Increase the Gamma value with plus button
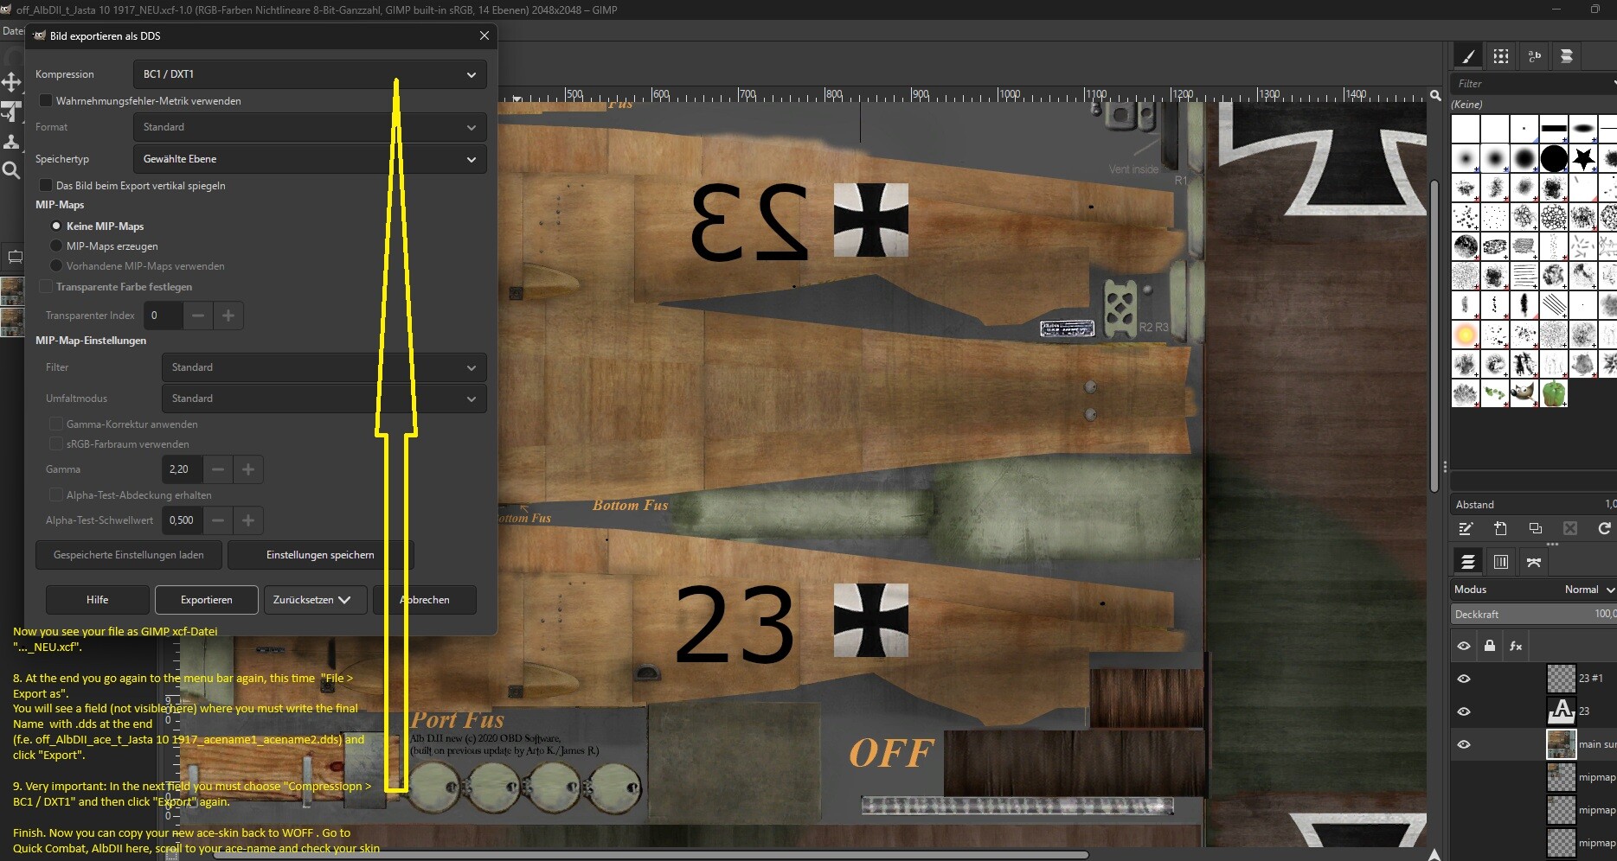 pos(248,469)
